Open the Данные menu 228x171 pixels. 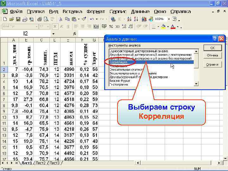point(140,11)
